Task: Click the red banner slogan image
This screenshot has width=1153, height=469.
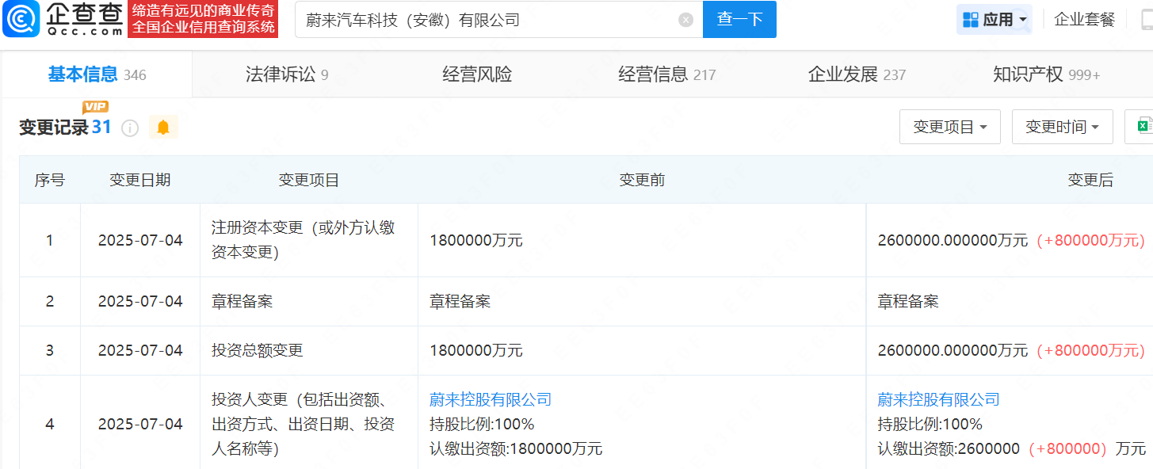Action: pos(203,19)
